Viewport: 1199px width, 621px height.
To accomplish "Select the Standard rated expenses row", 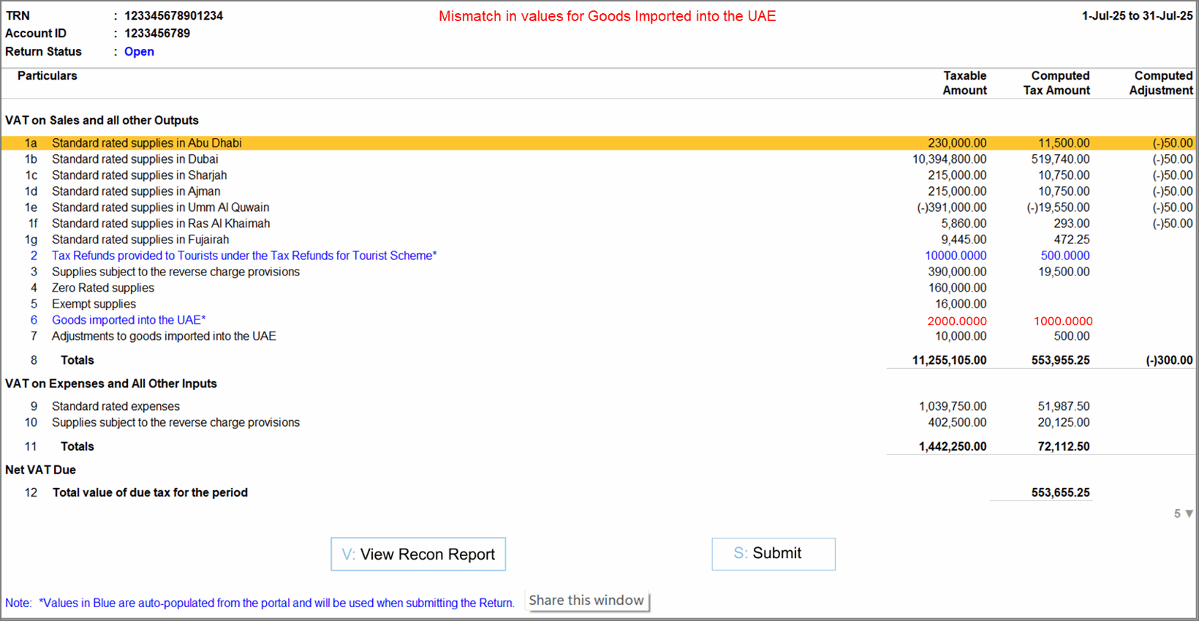I will [x=116, y=406].
